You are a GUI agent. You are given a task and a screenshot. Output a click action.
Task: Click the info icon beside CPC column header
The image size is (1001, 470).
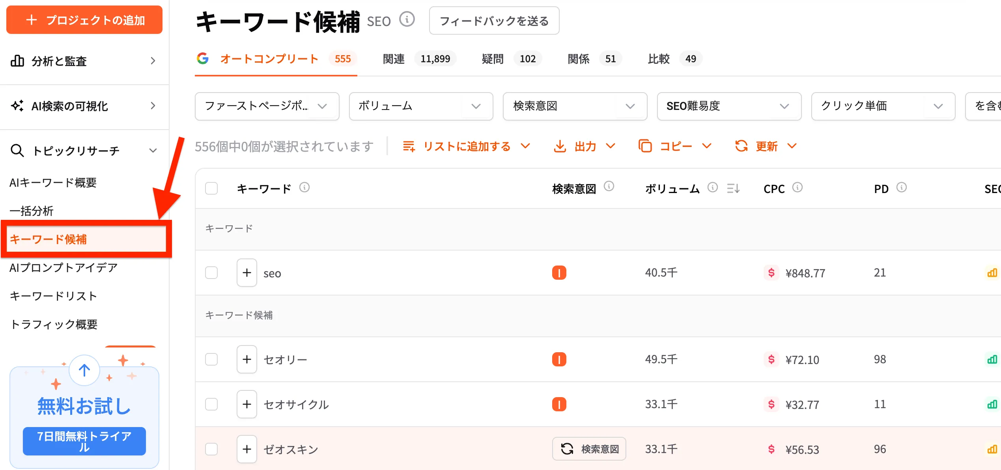(x=797, y=187)
